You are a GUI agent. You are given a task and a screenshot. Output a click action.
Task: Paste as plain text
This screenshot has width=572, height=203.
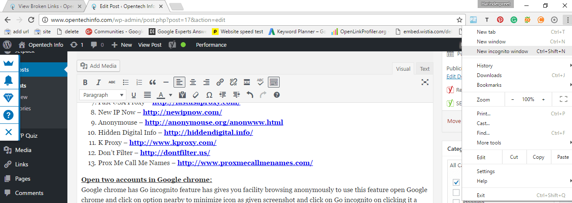[x=182, y=95]
